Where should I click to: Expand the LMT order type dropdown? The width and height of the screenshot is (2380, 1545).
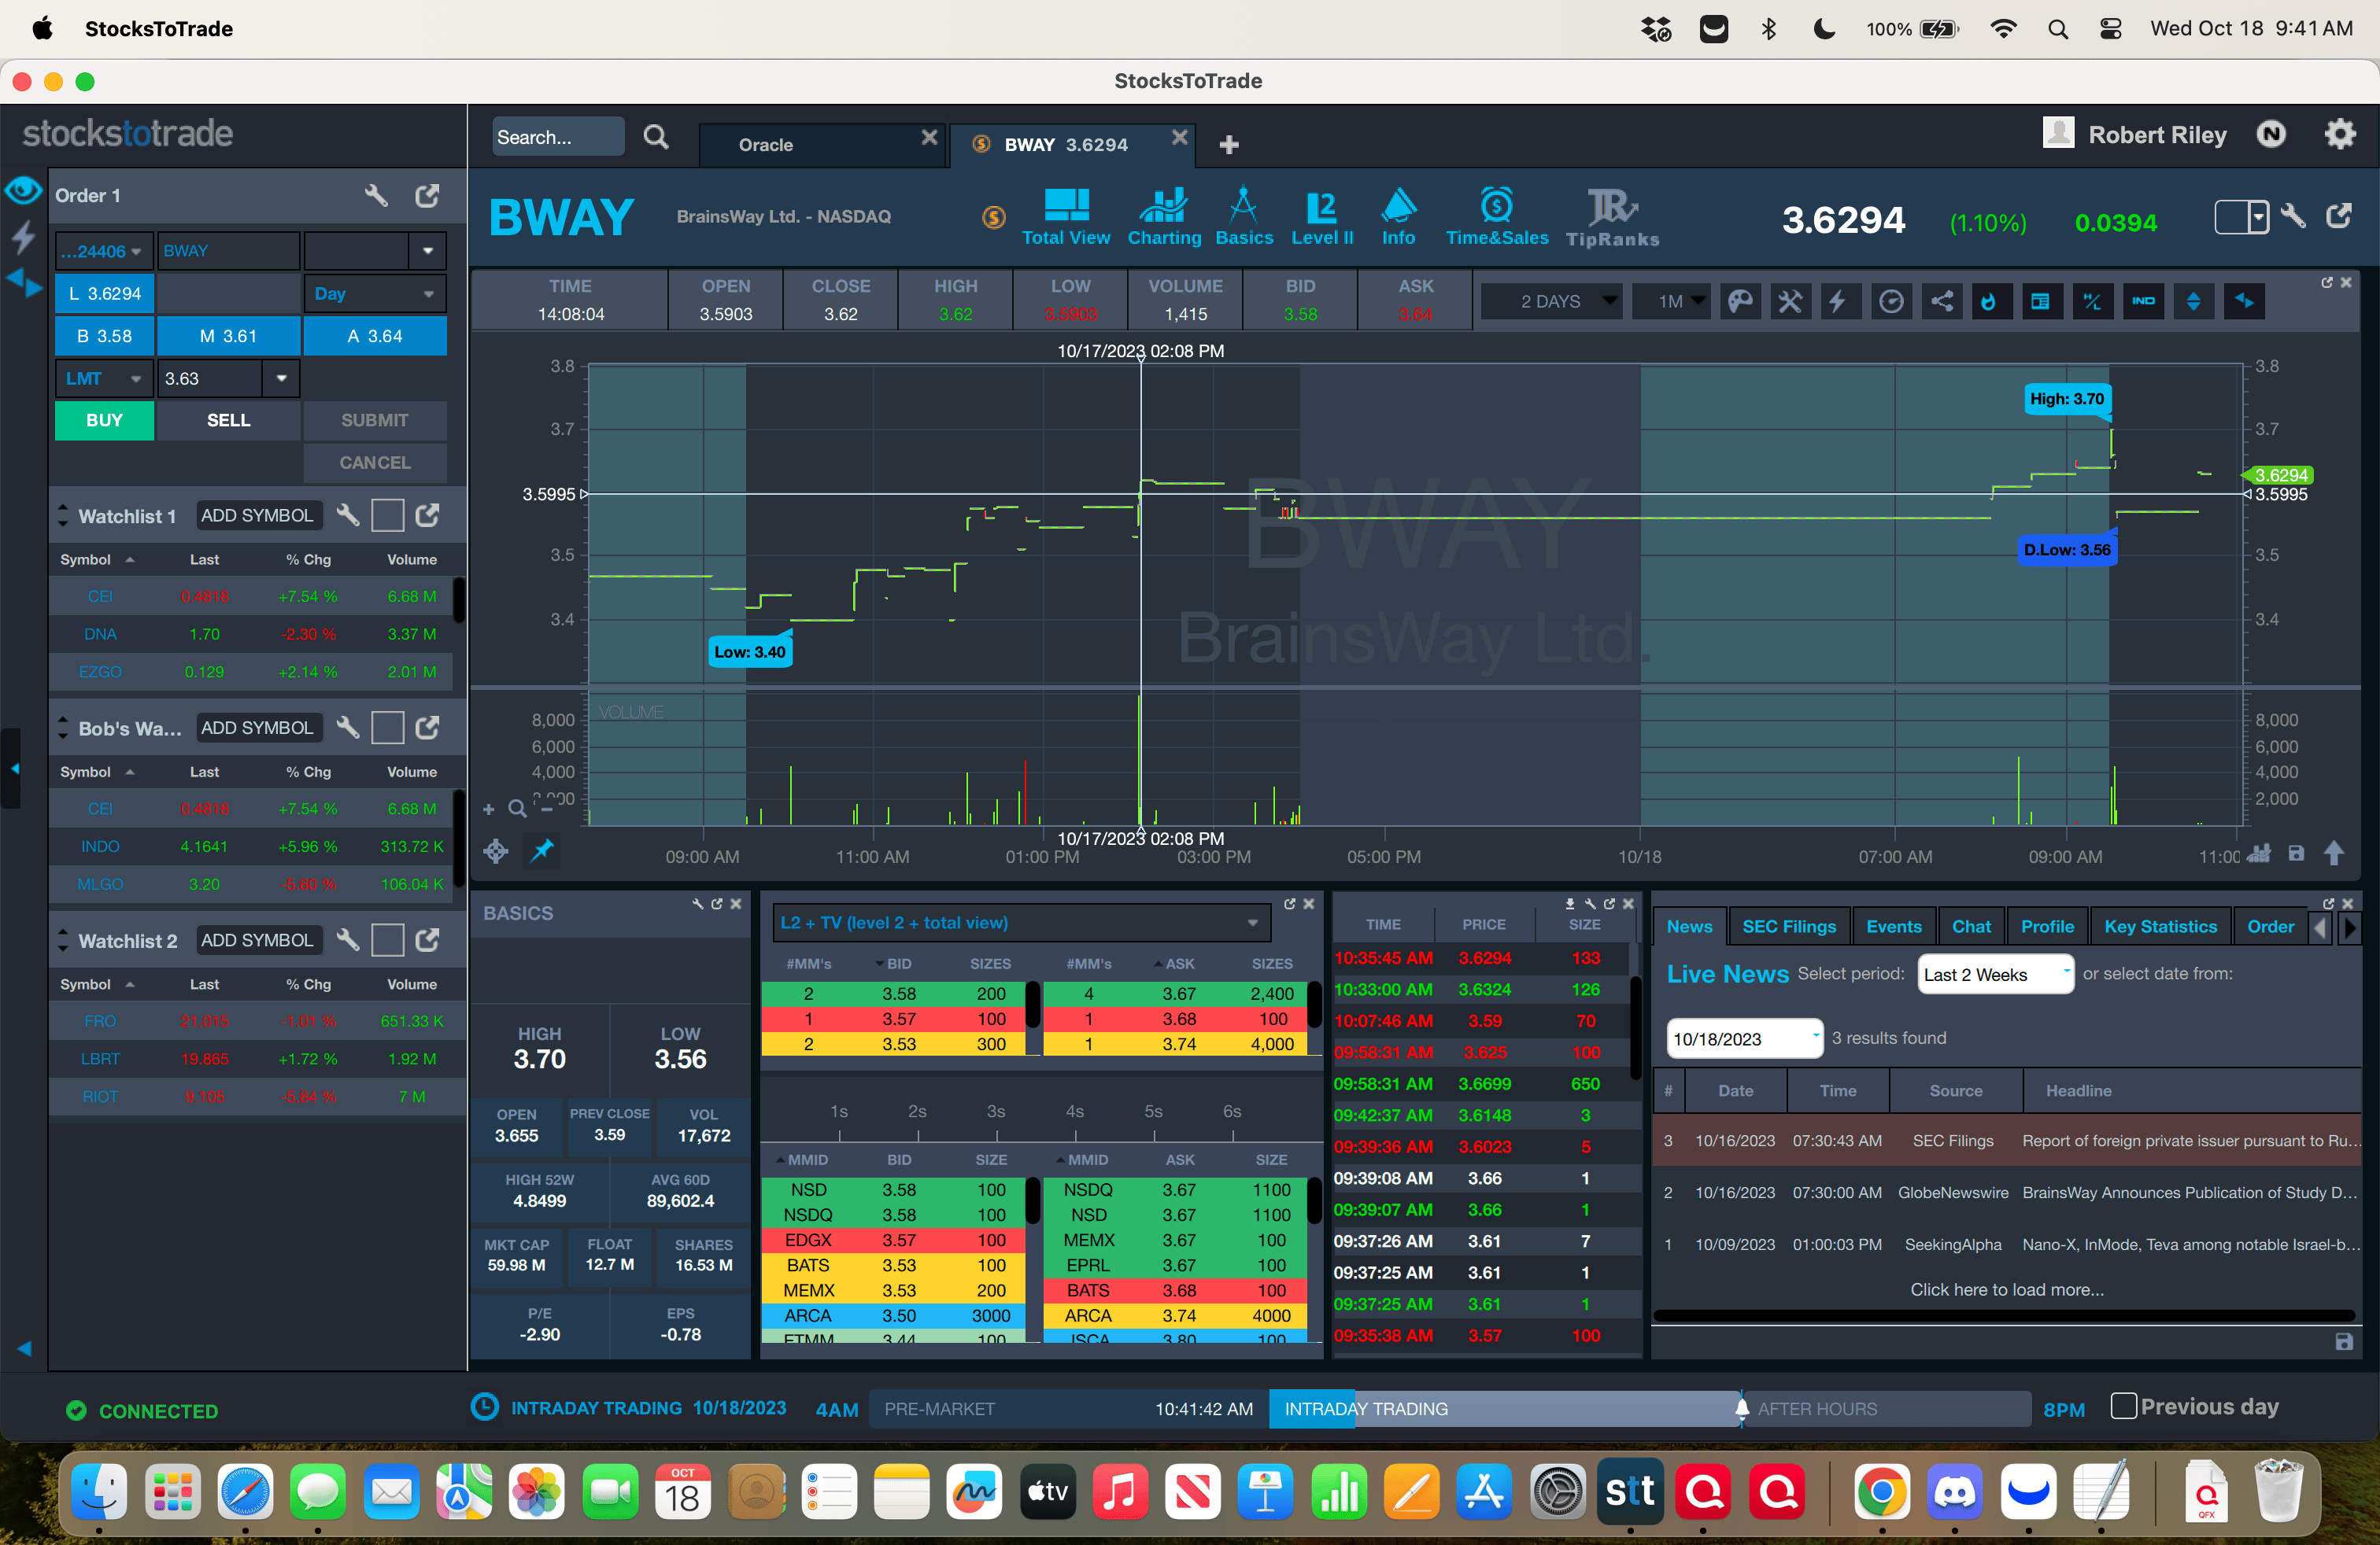pos(104,378)
